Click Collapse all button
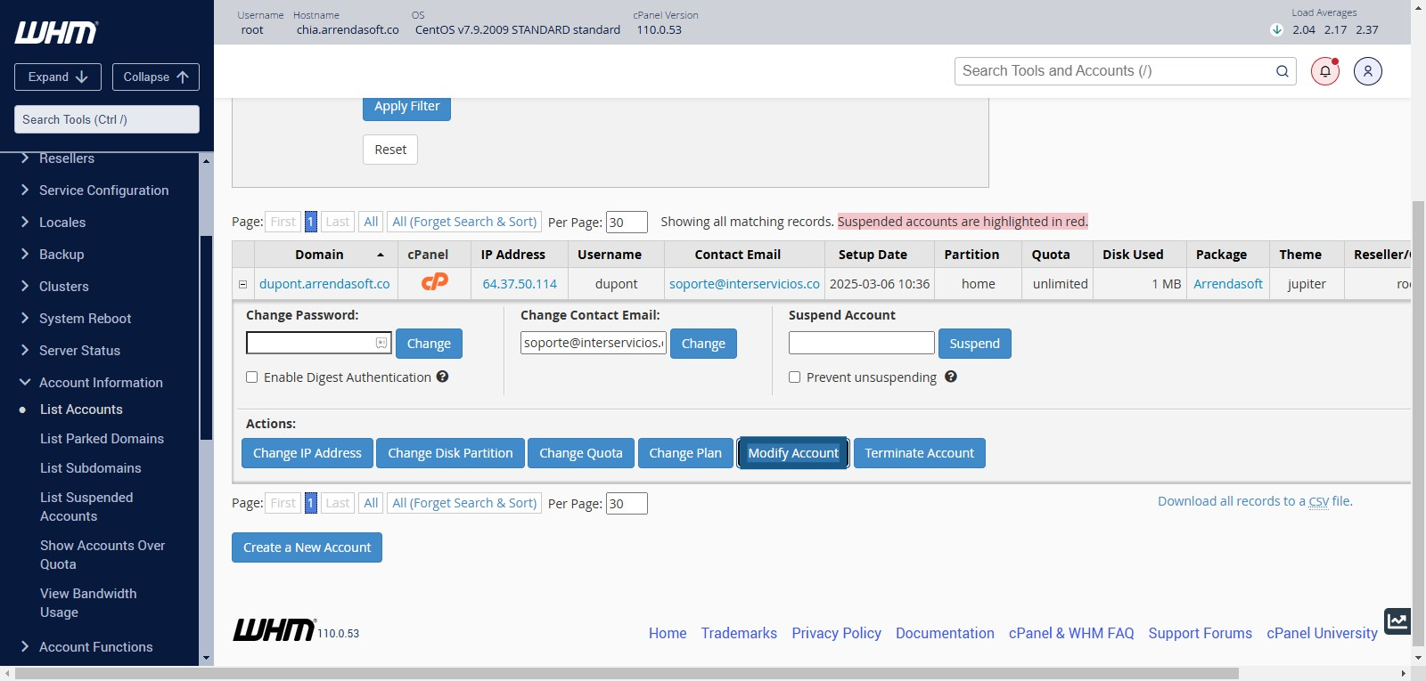The image size is (1426, 681). (x=156, y=77)
